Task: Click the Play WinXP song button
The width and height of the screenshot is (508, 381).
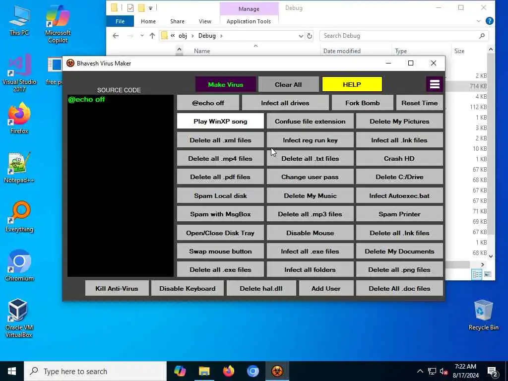Action: coord(220,121)
